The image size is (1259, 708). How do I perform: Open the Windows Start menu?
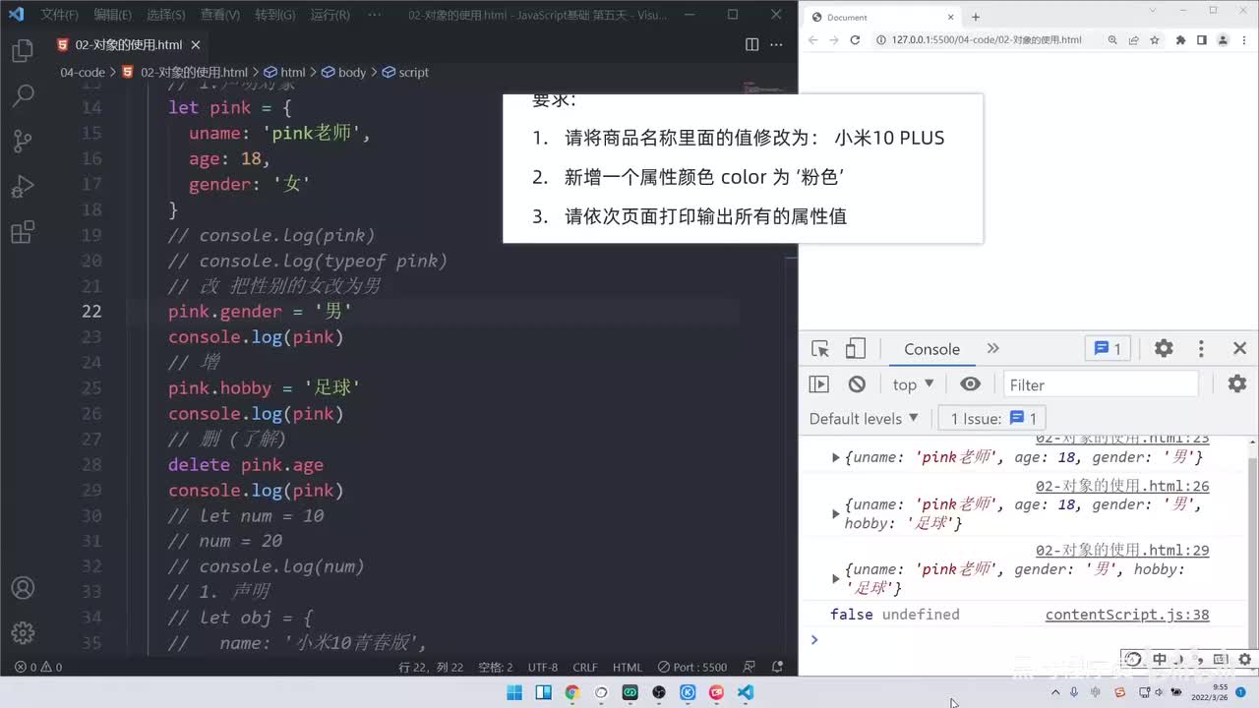(x=514, y=692)
